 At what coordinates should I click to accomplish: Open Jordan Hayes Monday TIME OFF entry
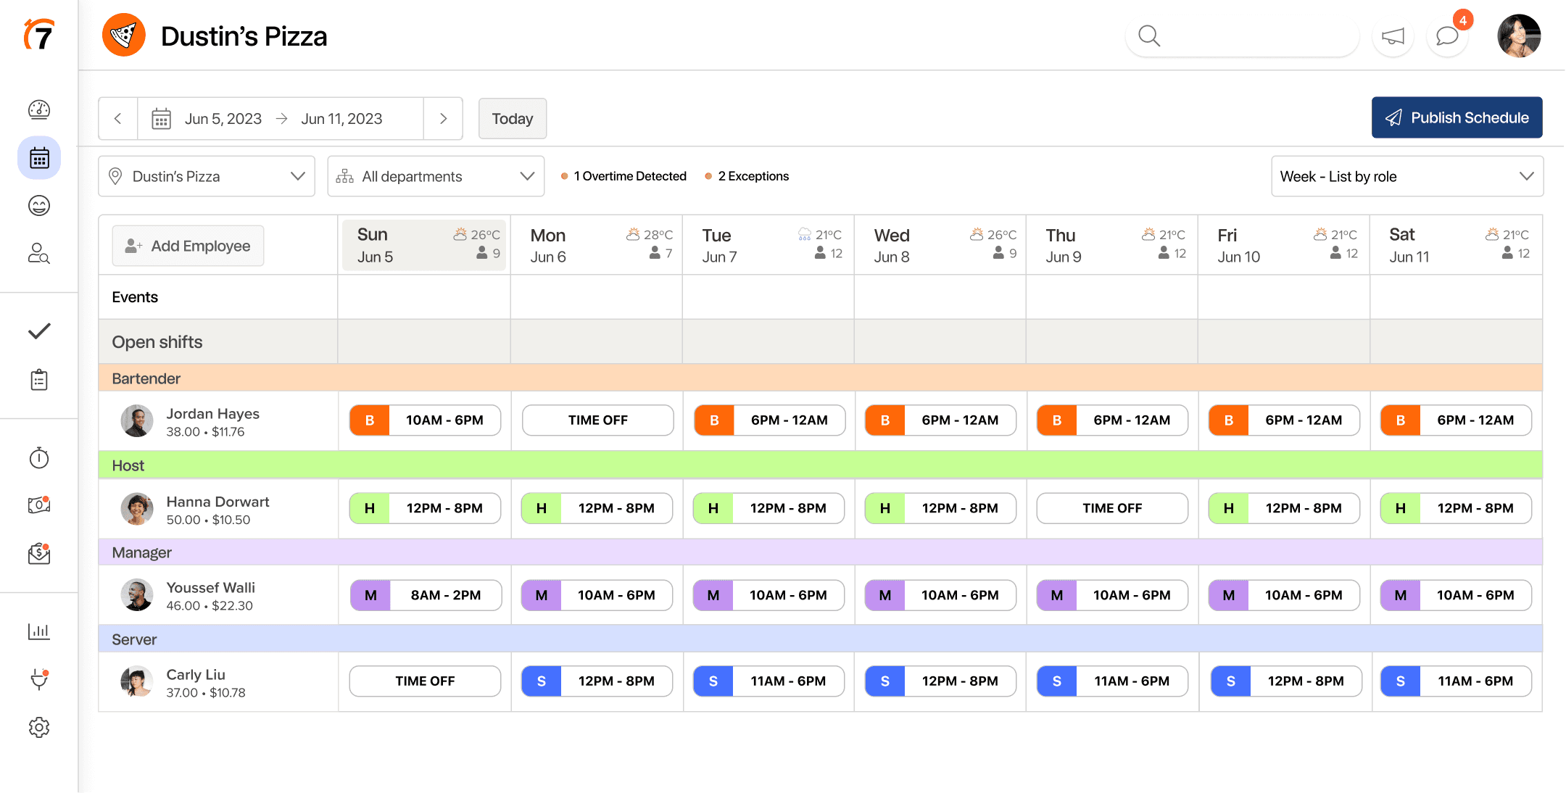597,420
